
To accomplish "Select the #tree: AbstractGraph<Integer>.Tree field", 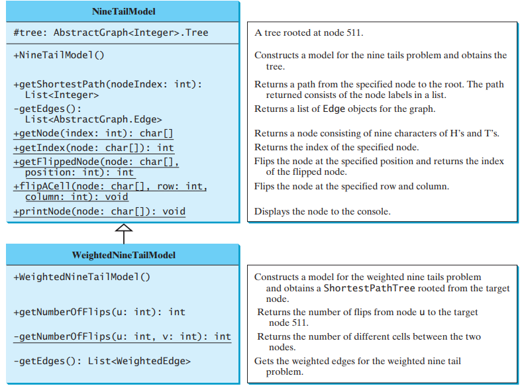I will (x=111, y=32).
